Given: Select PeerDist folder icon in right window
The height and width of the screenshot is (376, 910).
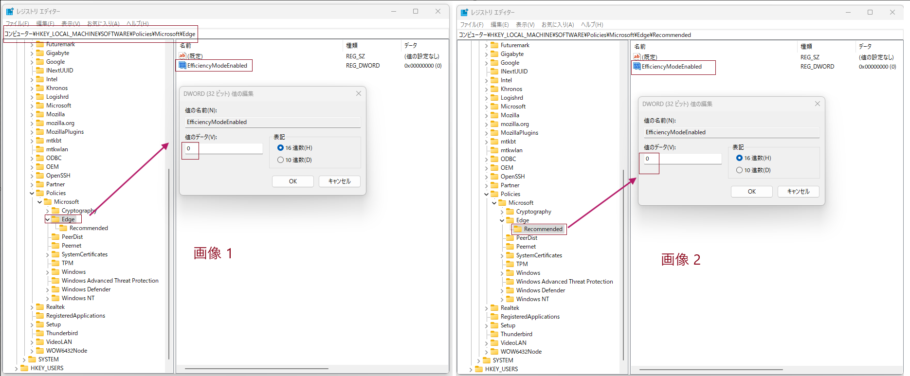Looking at the screenshot, I should point(510,238).
